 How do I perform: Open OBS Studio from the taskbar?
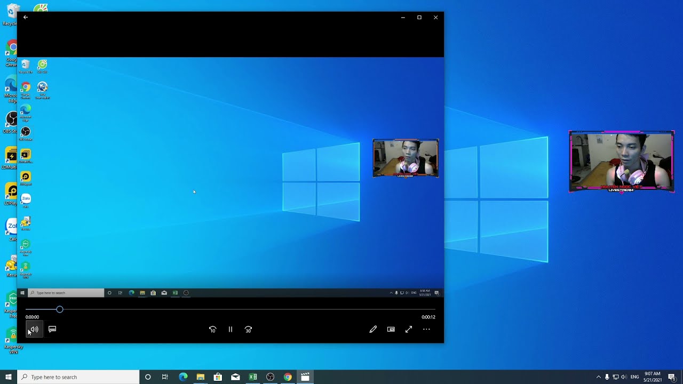pos(271,377)
